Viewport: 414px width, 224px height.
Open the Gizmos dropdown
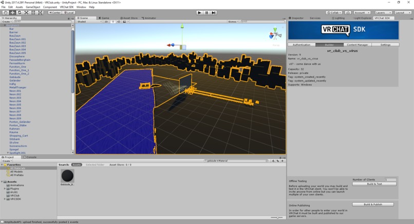pyautogui.click(x=233, y=22)
